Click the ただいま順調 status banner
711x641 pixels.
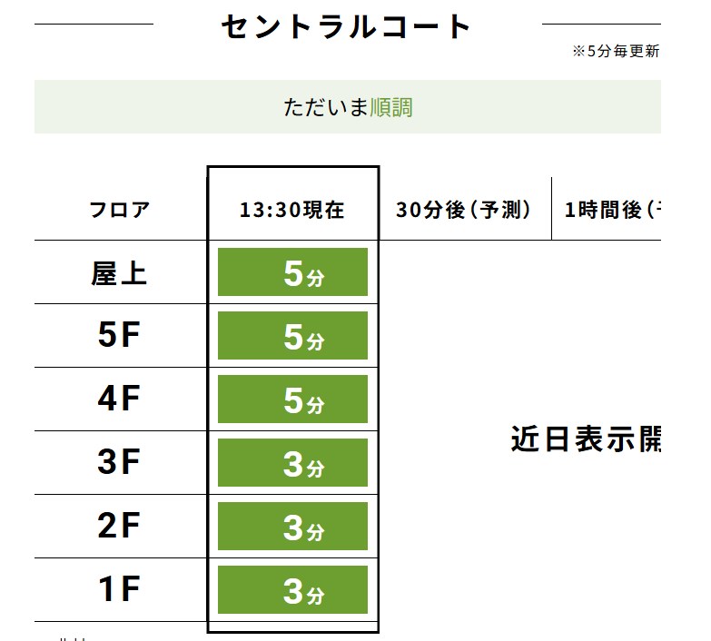point(347,106)
